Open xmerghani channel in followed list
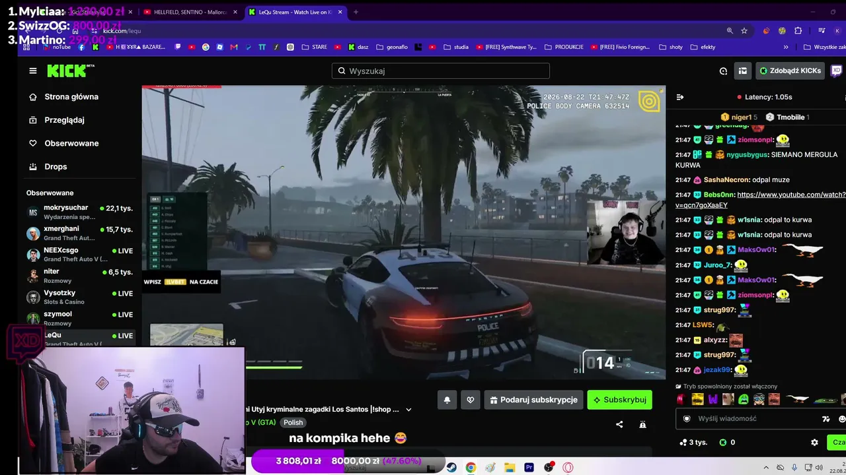 pos(80,233)
